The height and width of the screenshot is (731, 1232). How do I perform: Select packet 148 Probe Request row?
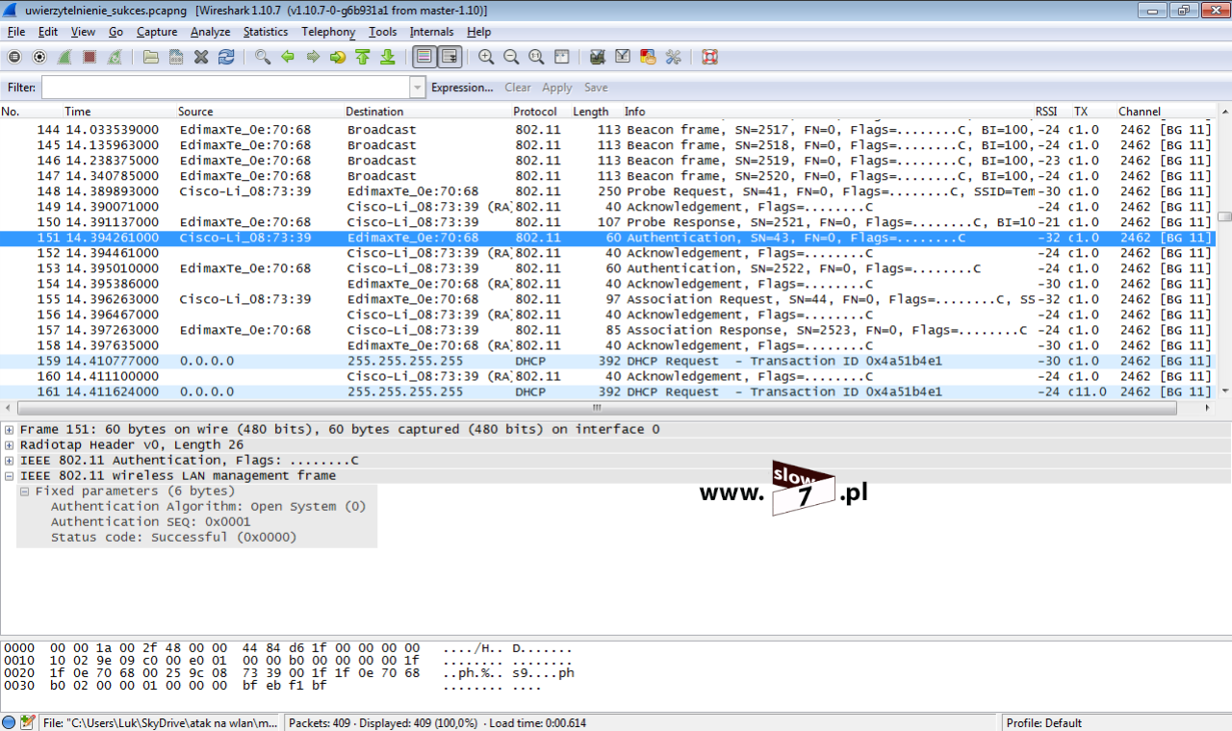tap(608, 191)
